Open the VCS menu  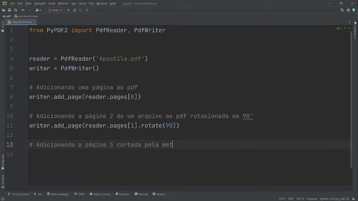(x=91, y=3)
